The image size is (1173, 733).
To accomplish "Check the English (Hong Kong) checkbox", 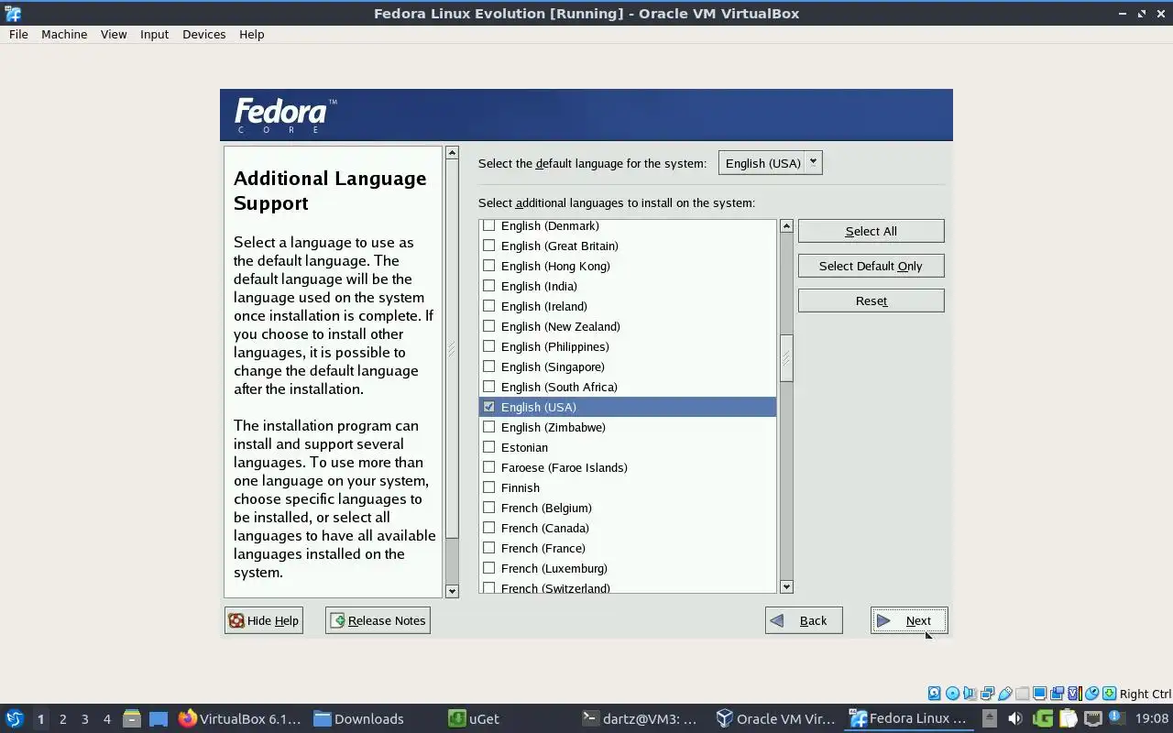I will click(x=488, y=266).
